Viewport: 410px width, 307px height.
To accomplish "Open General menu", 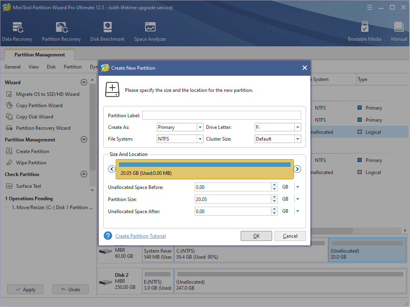I will pyautogui.click(x=12, y=67).
